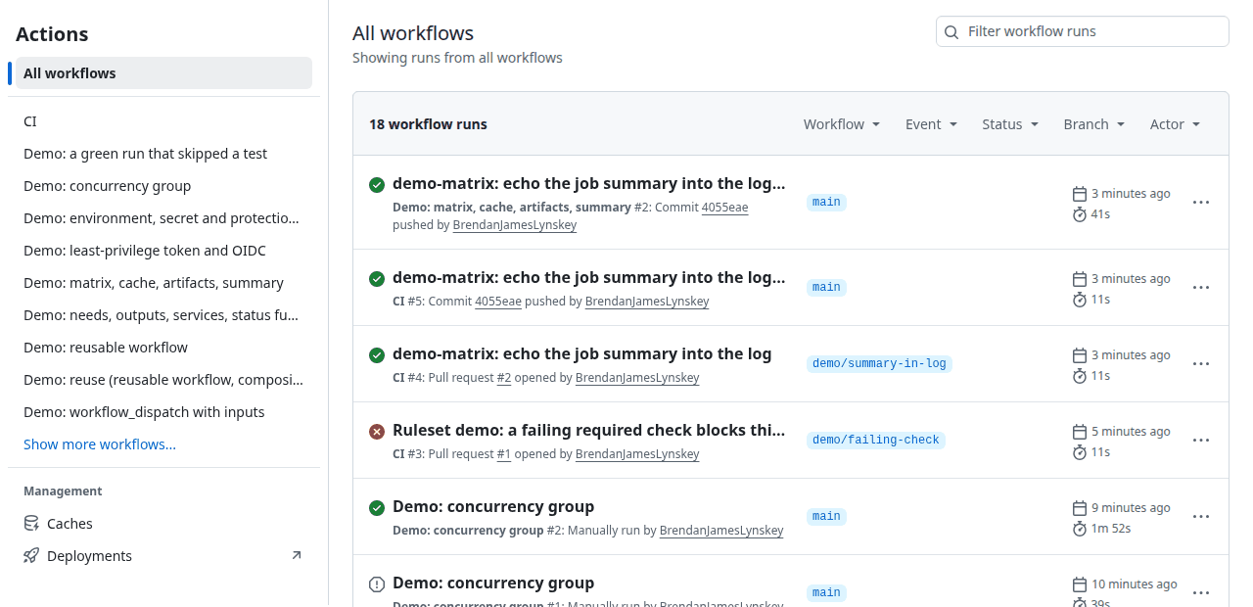The image size is (1253, 607).
Task: Click success check icon for CI #5 run
Action: coord(377,278)
